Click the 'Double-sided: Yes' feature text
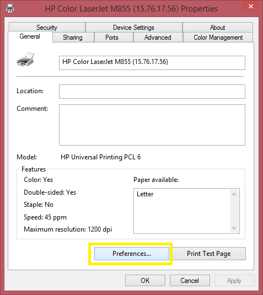This screenshot has height=295, width=263. 50,192
